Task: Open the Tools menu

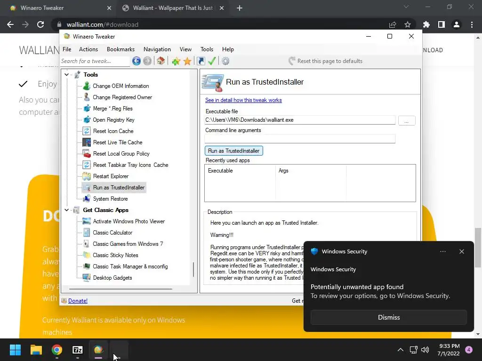Action: (207, 49)
